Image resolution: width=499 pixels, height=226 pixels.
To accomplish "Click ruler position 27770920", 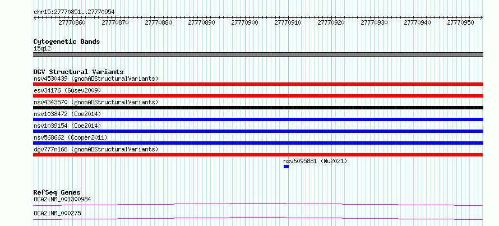I will click(331, 22).
